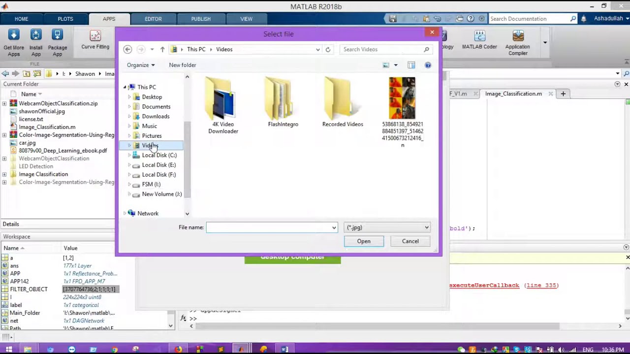Select FSM (I:) drive in navigation tree
630x354 pixels.
tap(151, 184)
